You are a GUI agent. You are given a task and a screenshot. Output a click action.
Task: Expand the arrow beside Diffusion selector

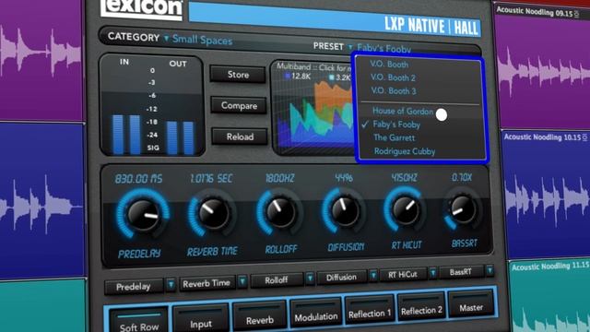pyautogui.click(x=372, y=276)
